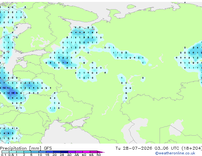Click the 35–40 mm legend color swatch

click(79, 152)
